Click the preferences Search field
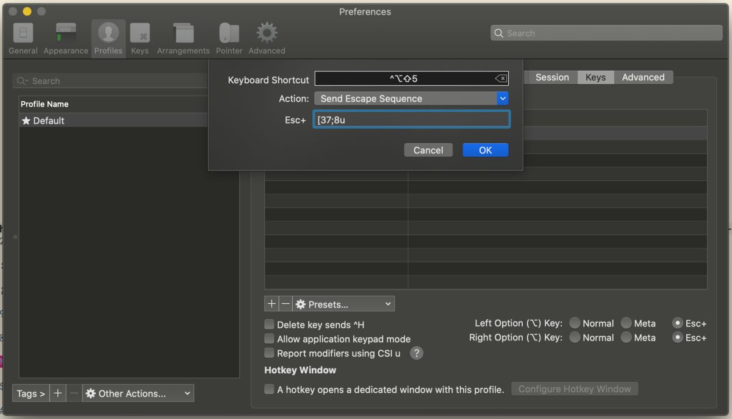This screenshot has height=419, width=732. [606, 33]
